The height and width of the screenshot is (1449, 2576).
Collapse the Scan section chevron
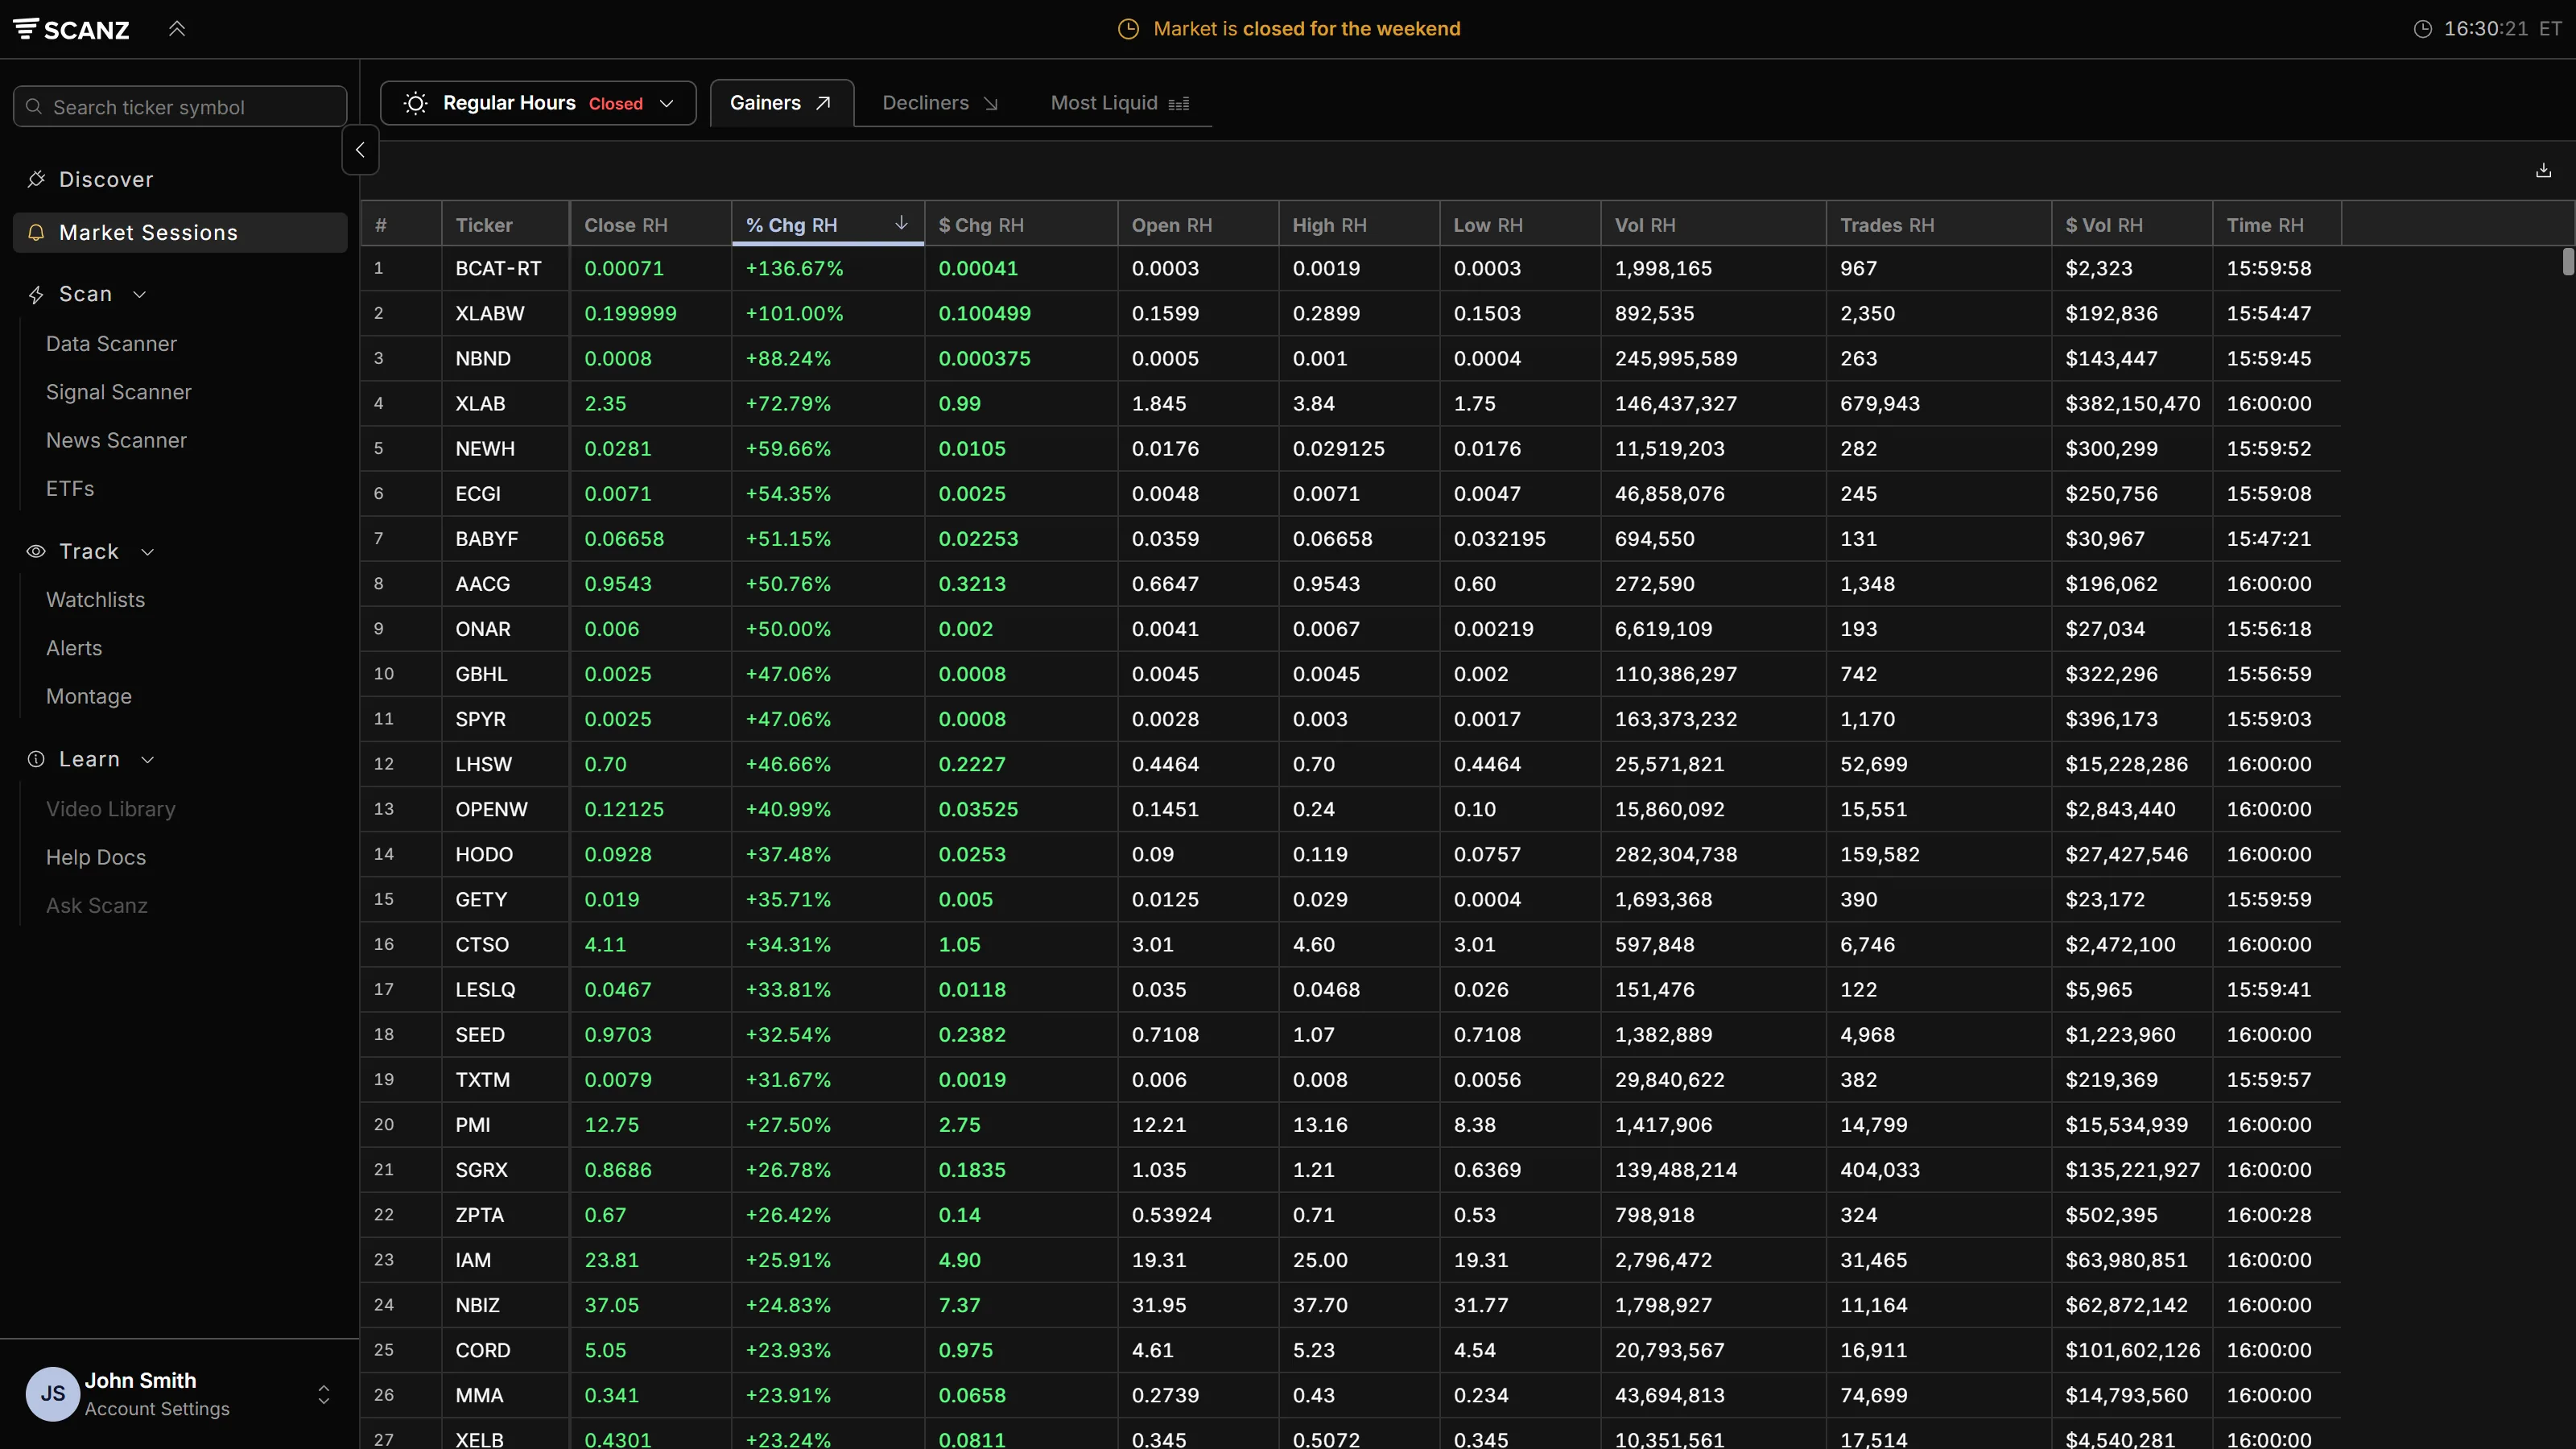coord(140,294)
